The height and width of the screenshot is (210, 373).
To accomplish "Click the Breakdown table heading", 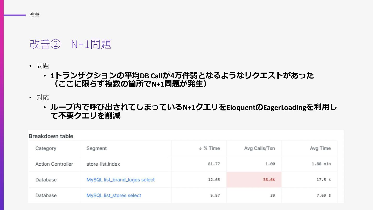I will pos(51,136).
